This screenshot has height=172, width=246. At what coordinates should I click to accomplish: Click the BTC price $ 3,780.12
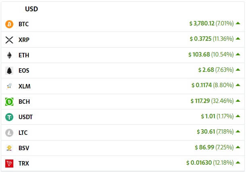coord(202,23)
